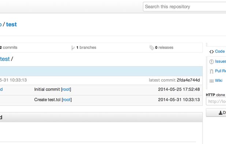Click the Pull Requests icon
Viewport: 226px width, 144px height.
coord(211,71)
